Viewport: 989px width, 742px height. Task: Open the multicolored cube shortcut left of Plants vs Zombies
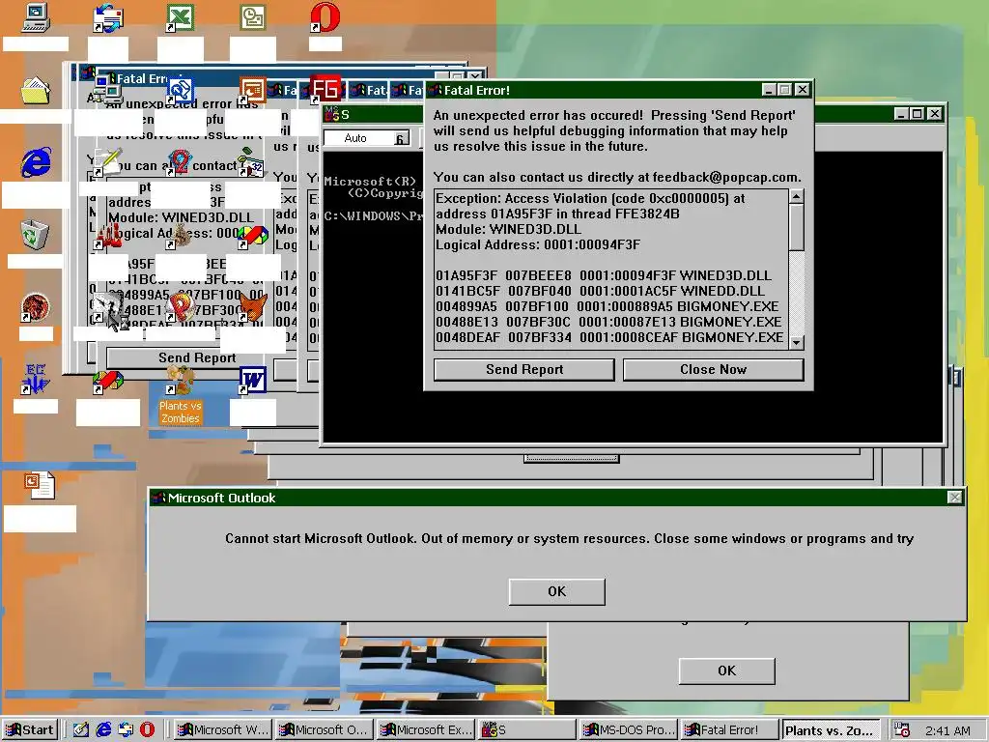[108, 381]
